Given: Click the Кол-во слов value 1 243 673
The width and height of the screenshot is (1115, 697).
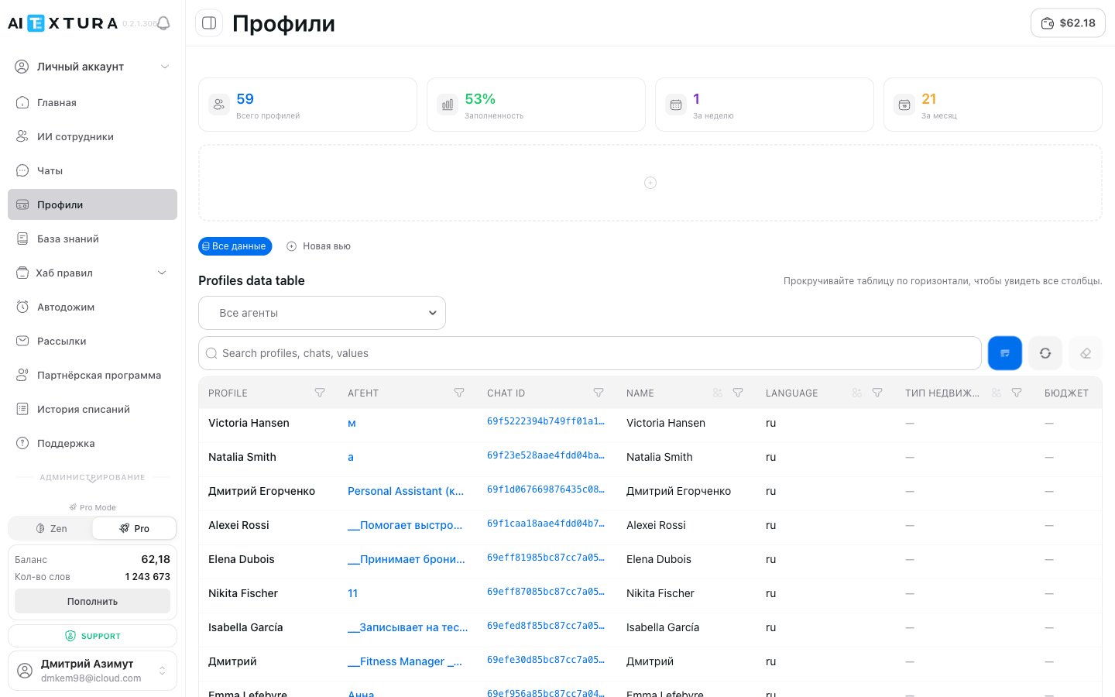Looking at the screenshot, I should [x=147, y=576].
